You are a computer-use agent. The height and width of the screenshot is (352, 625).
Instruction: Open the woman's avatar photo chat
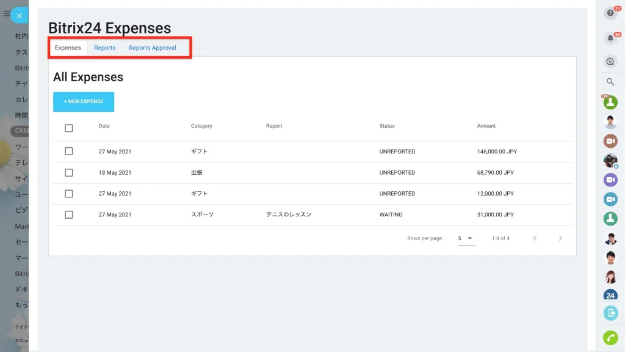coord(610,276)
